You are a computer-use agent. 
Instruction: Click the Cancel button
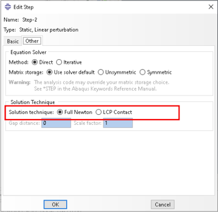163,205
